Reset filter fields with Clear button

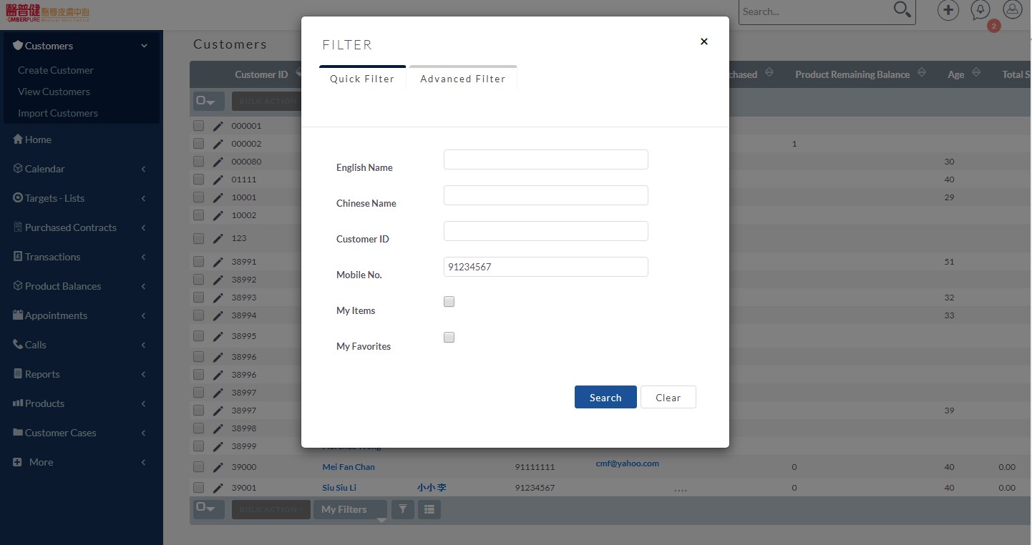pyautogui.click(x=668, y=398)
